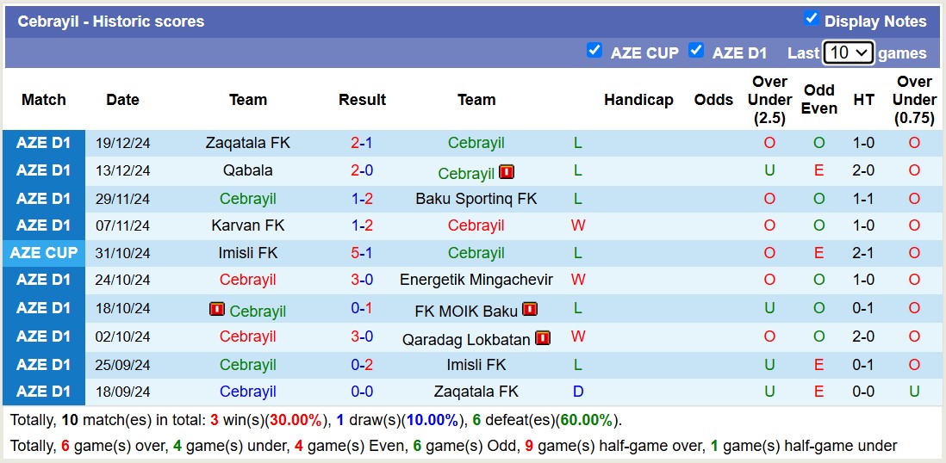This screenshot has width=946, height=463.
Task: Click the 2-1 result of Zaqatala FK match
Action: (362, 143)
